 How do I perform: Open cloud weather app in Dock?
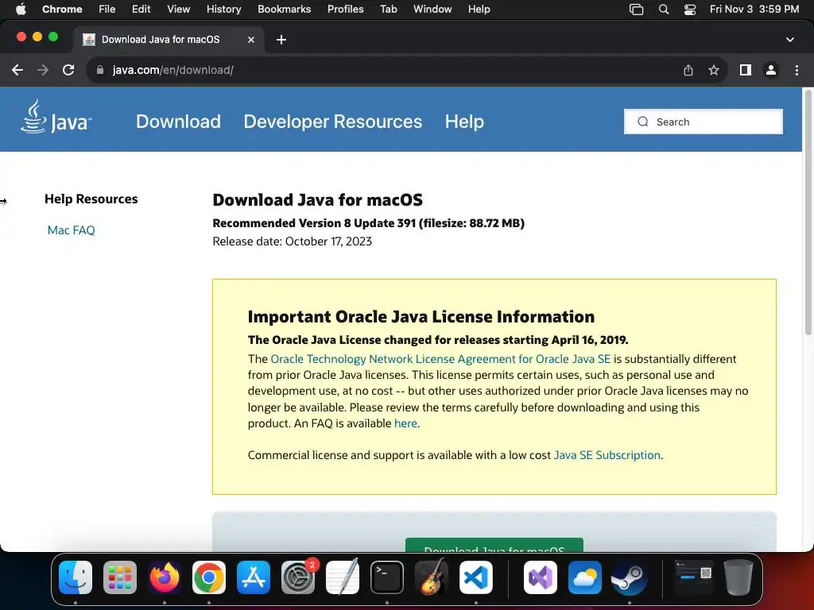coord(584,577)
